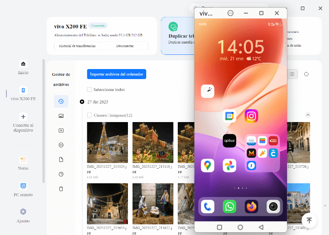This screenshot has width=329, height=235.
Task: Open Ajustes in the sidebar
Action: pyautogui.click(x=23, y=216)
